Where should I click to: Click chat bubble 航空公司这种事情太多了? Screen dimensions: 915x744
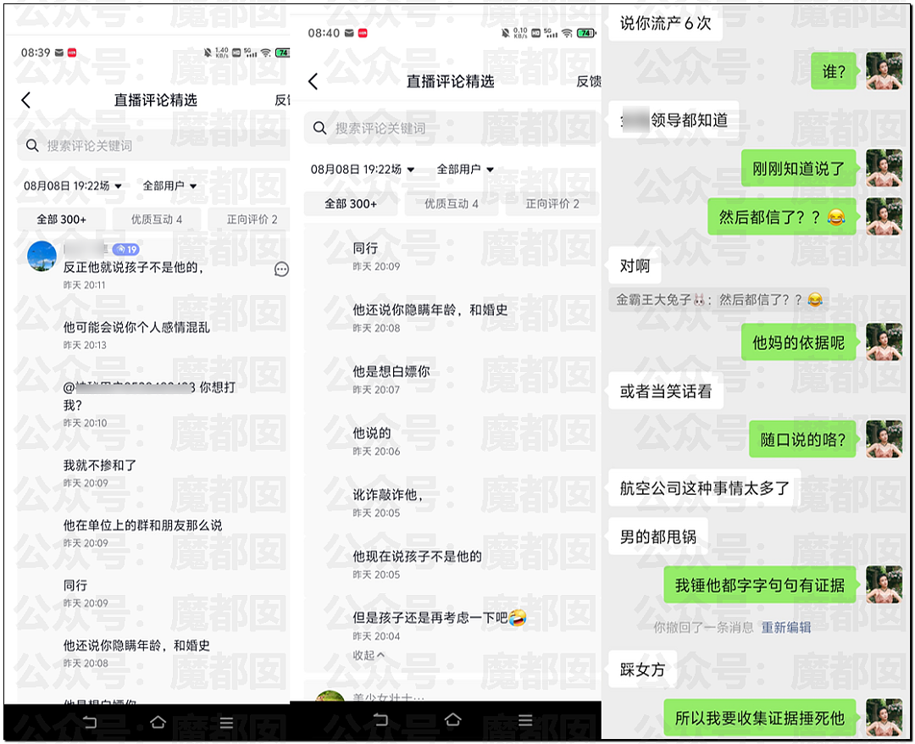pyautogui.click(x=704, y=488)
